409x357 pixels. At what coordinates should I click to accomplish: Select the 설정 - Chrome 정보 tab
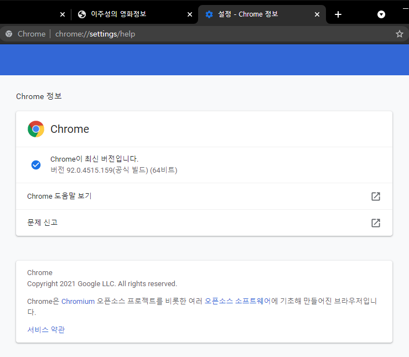coord(262,14)
